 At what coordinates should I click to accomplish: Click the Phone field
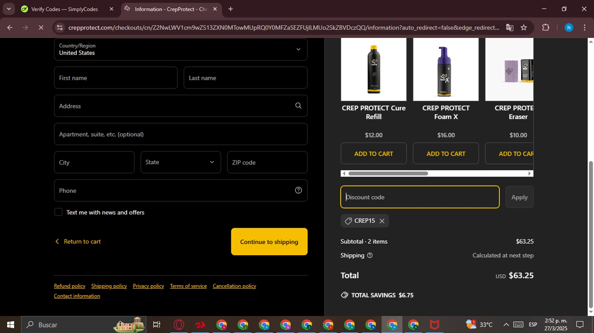(x=181, y=190)
